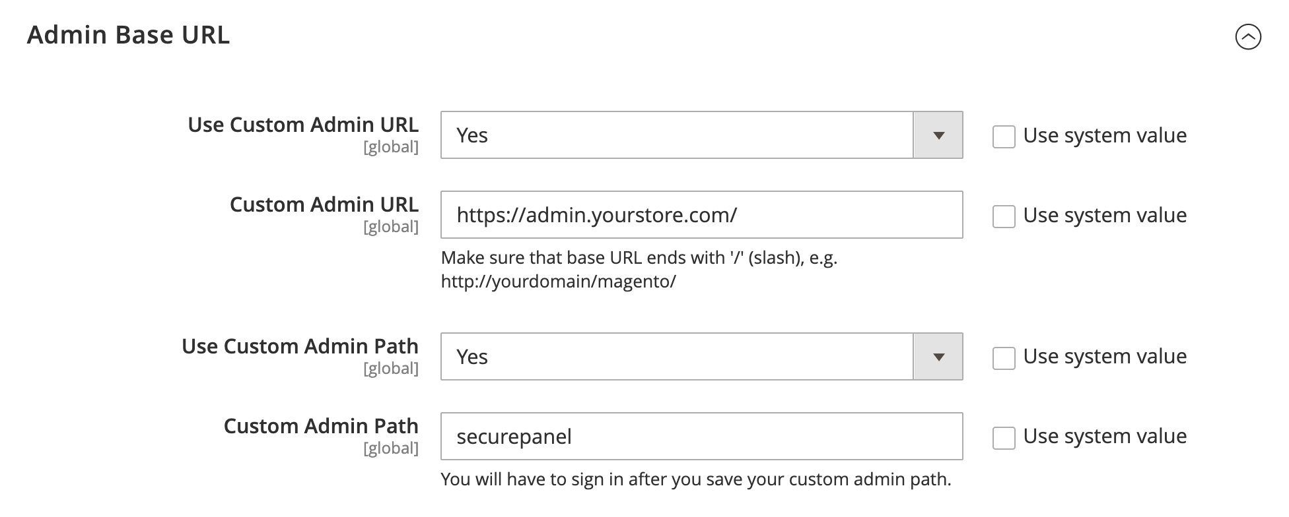The image size is (1289, 517).
Task: Click the collapse chevron icon at top right
Action: (x=1249, y=38)
